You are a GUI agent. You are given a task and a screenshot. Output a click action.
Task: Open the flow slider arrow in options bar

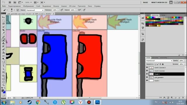[76, 10]
